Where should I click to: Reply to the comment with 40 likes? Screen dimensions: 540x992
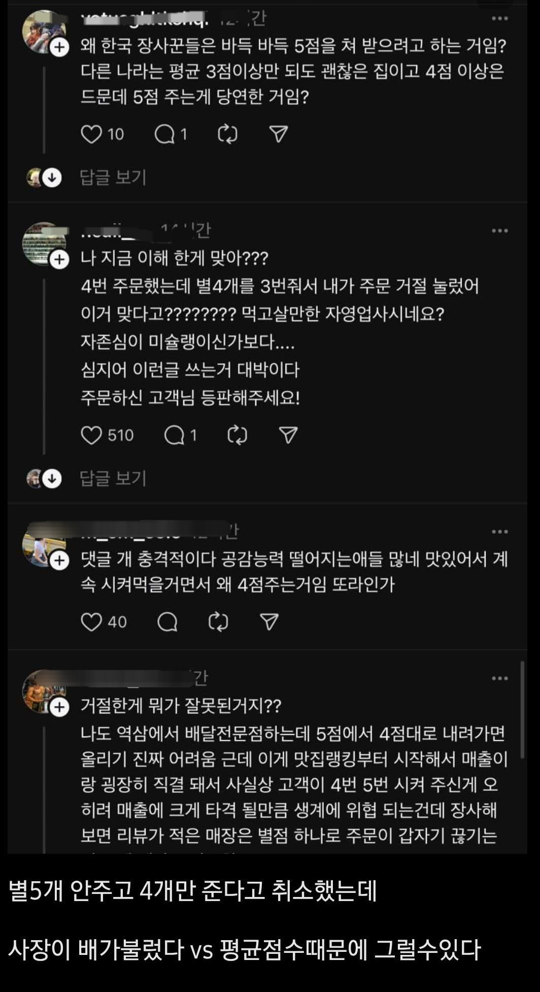(x=167, y=622)
